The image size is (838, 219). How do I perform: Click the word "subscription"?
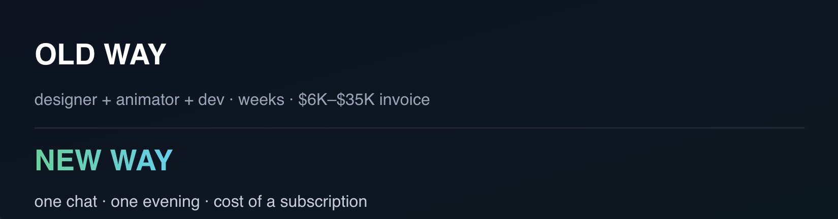[x=323, y=202]
